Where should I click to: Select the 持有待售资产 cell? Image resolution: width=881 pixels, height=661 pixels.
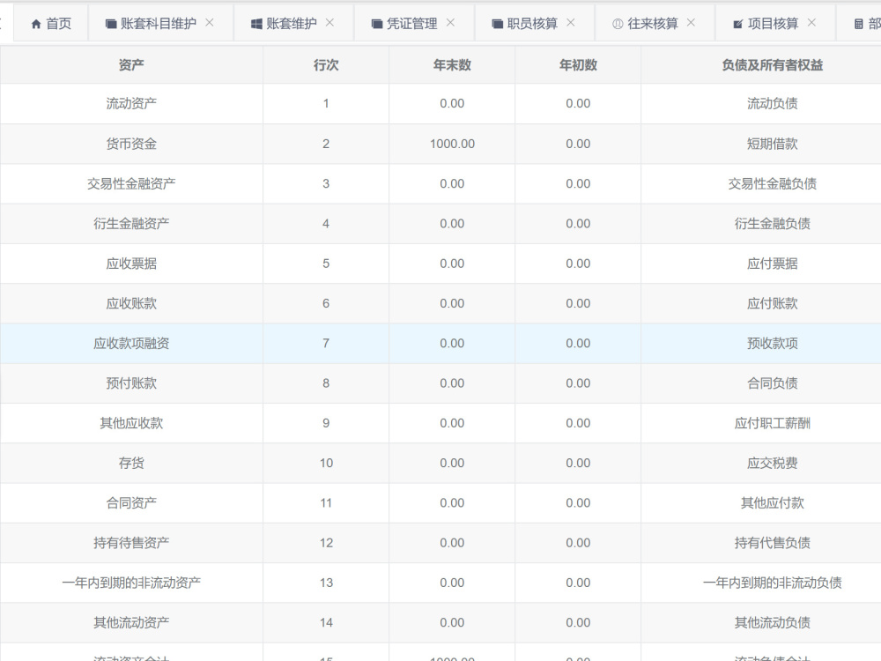[x=131, y=543]
